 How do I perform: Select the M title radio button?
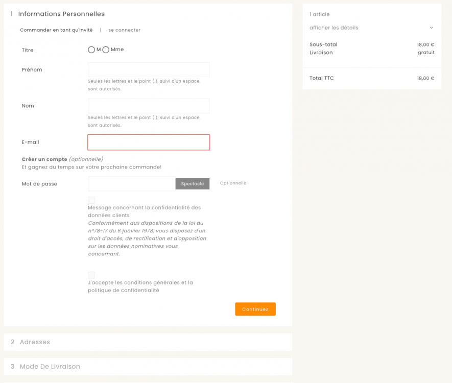[x=91, y=50]
